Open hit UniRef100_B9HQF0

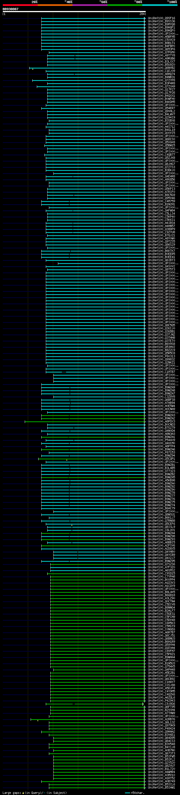[x=161, y=30]
